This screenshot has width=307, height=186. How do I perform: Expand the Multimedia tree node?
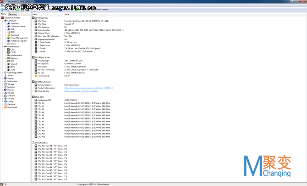pyautogui.click(x=3, y=81)
